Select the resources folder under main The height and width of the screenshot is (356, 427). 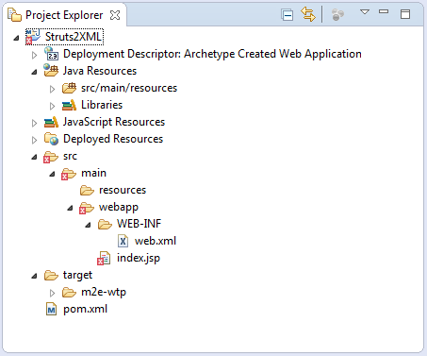(113, 190)
